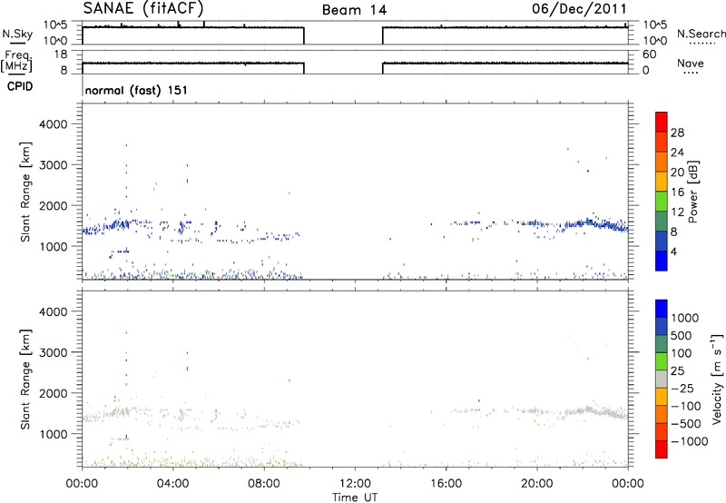The height and width of the screenshot is (503, 726).
Task: Pick Velocity colorbar segment between 25 and 100
Action: click(x=662, y=361)
